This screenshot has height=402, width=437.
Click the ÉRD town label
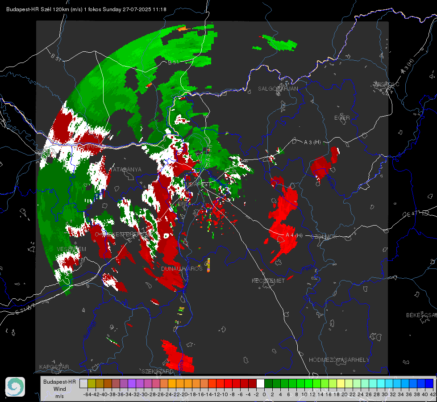click(183, 204)
